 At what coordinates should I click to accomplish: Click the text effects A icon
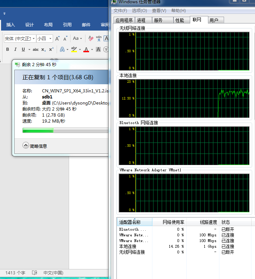[x=62, y=49]
